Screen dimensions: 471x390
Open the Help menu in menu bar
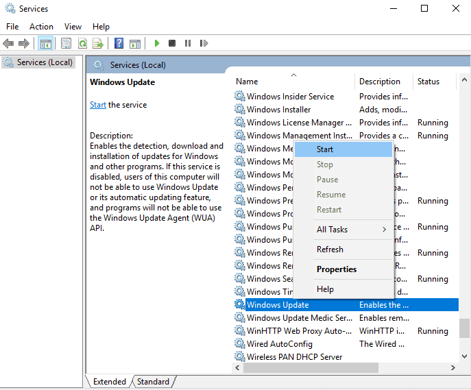pyautogui.click(x=101, y=27)
